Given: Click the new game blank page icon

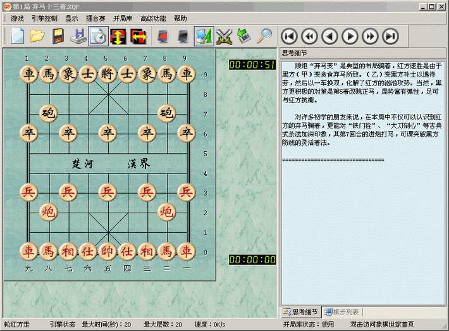Looking at the screenshot, I should pos(17,35).
